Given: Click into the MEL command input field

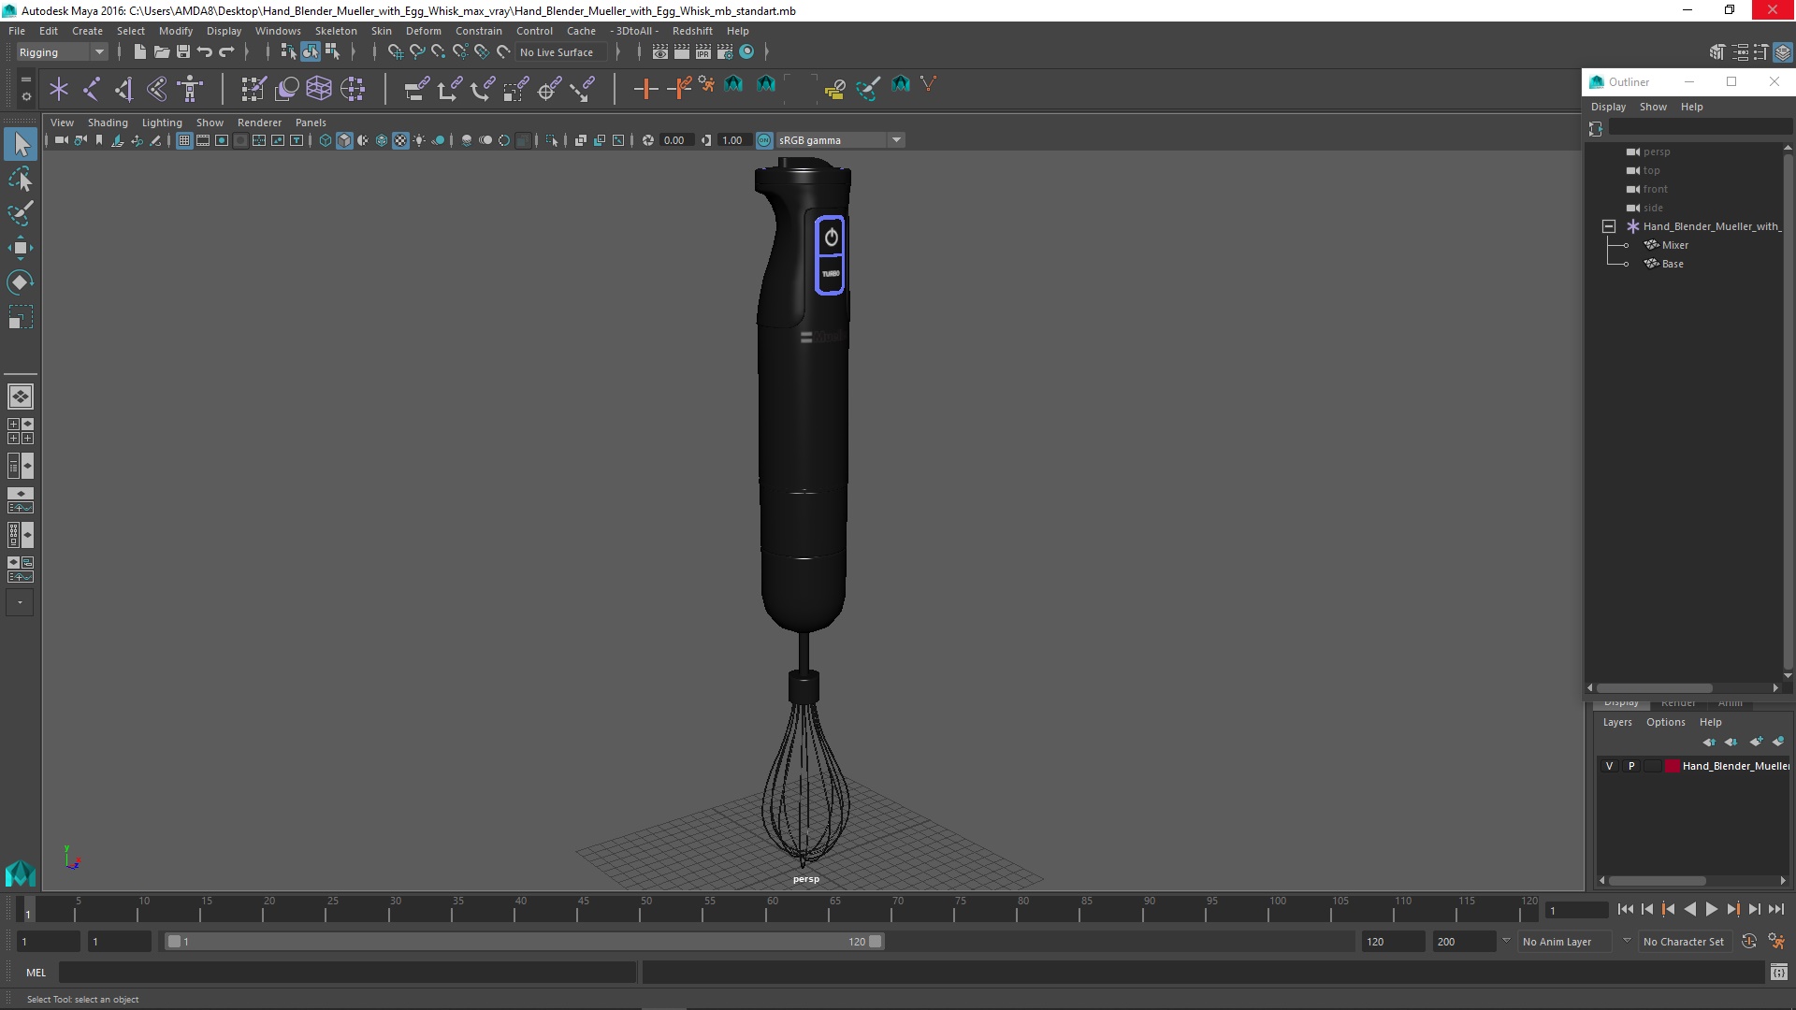Looking at the screenshot, I should coord(346,973).
